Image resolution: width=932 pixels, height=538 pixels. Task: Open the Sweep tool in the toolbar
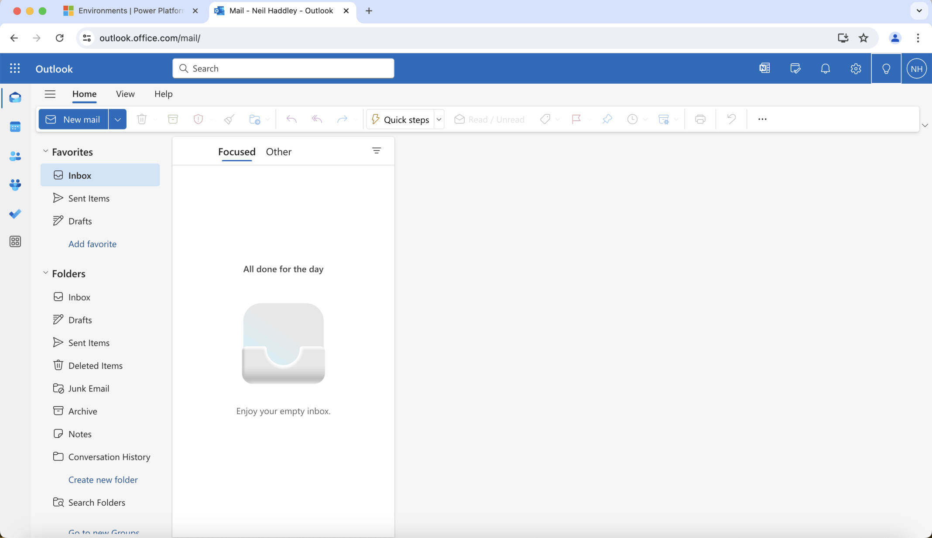click(x=229, y=119)
